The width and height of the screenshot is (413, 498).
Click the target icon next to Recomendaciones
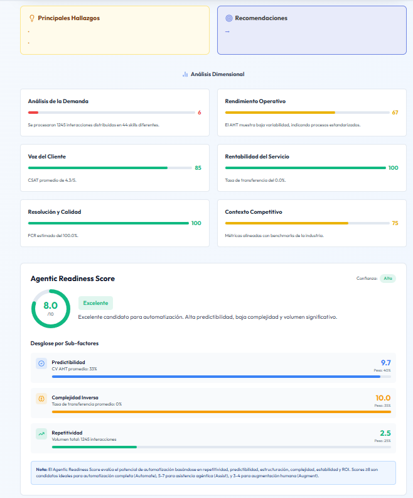pyautogui.click(x=228, y=18)
